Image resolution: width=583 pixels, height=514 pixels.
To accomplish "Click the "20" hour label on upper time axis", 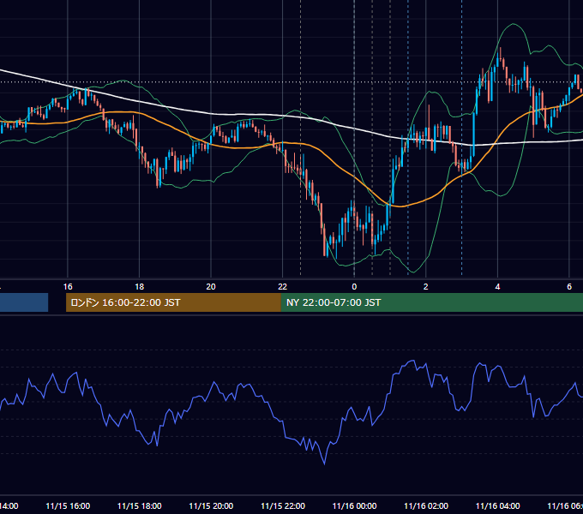I will (x=211, y=287).
